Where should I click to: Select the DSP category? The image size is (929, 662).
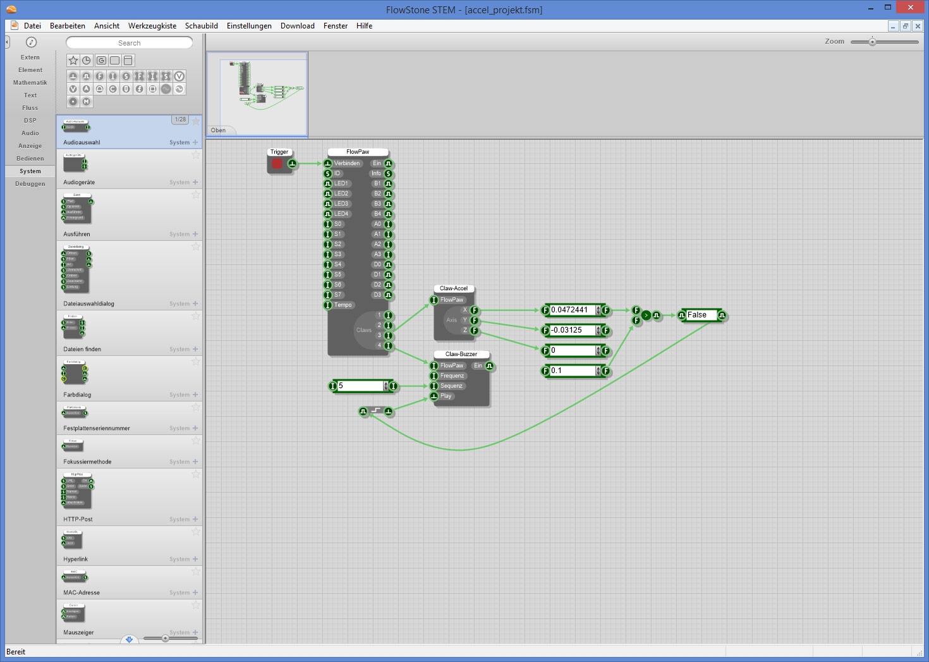30,121
